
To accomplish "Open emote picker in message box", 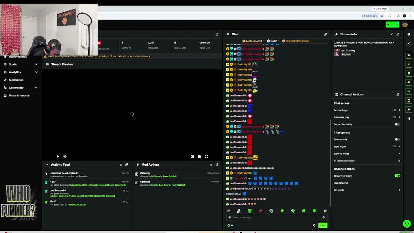I will coord(324,217).
